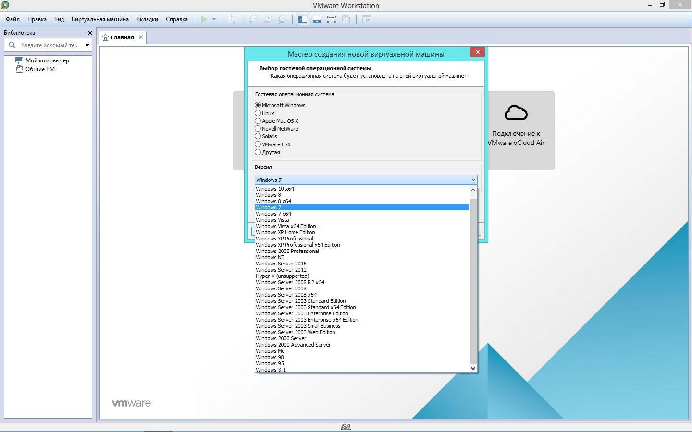The height and width of the screenshot is (432, 692).
Task: Open the Snapshot Manager wrench-clock icon
Action: [283, 19]
